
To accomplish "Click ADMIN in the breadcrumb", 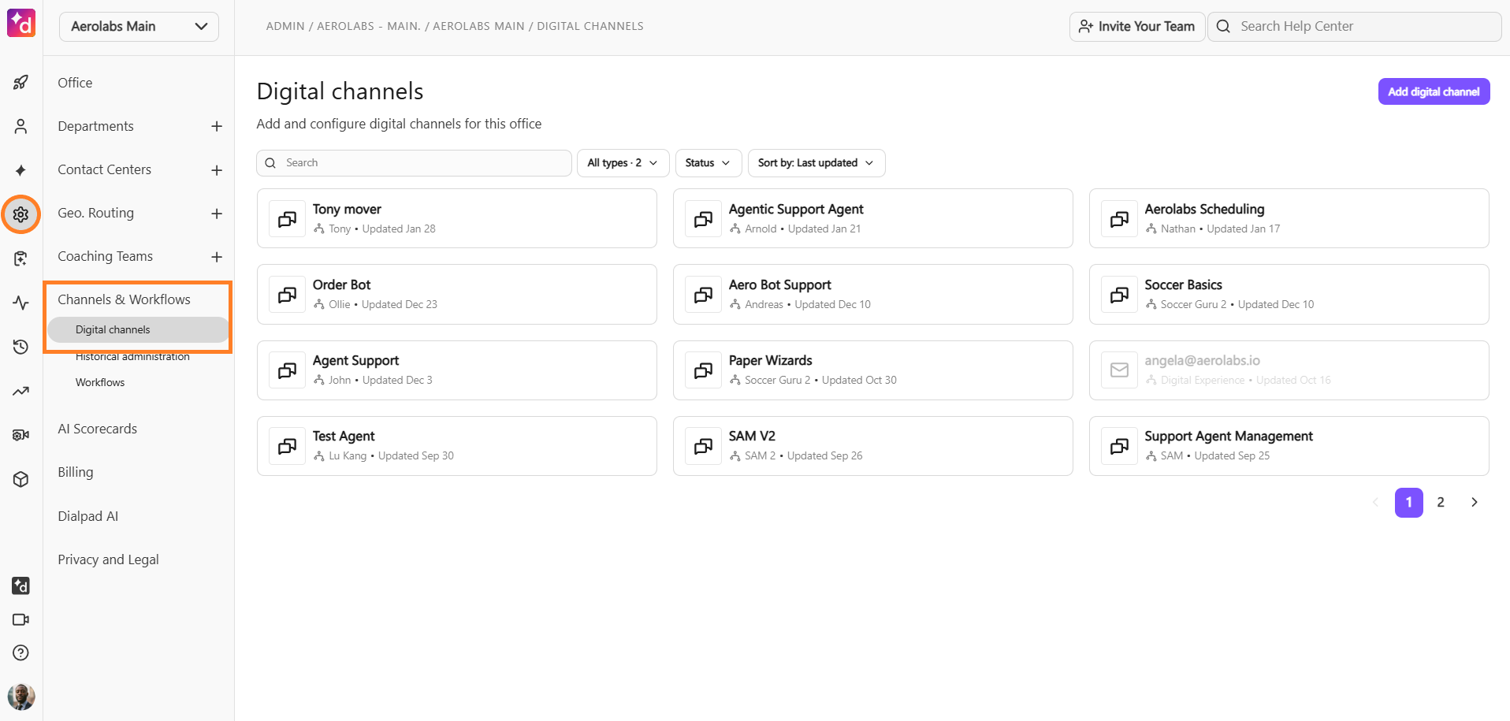I will (285, 26).
